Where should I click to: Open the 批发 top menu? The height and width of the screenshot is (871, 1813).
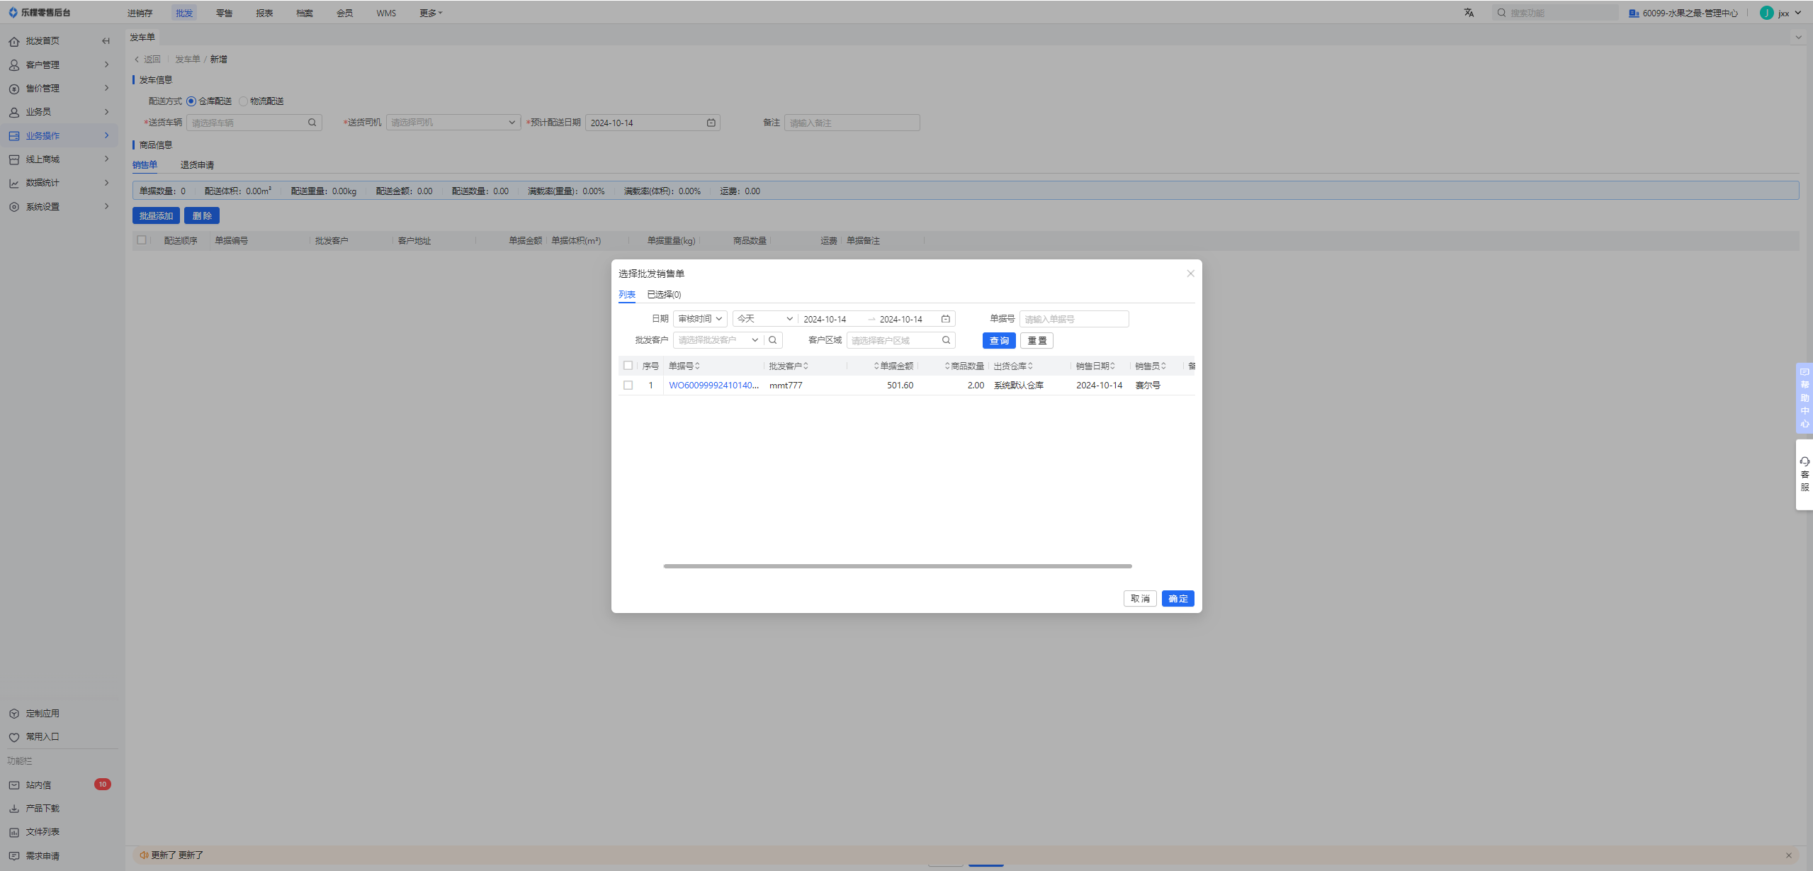tap(184, 13)
